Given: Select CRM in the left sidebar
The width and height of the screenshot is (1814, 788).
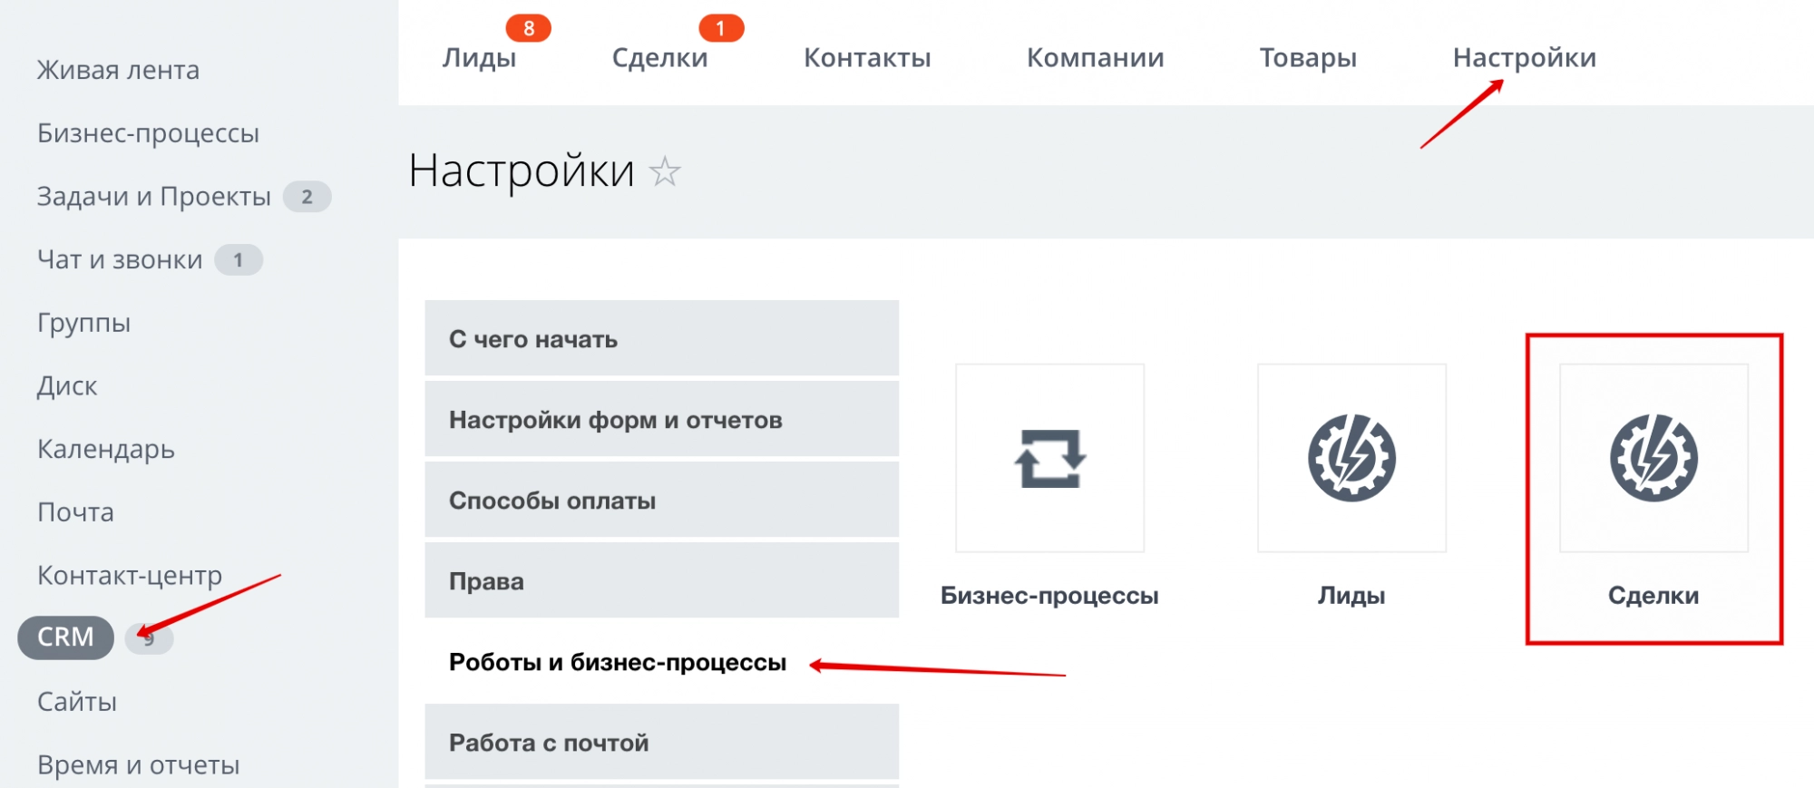Looking at the screenshot, I should click(x=65, y=637).
